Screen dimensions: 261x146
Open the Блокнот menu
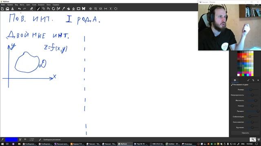(41, 5)
